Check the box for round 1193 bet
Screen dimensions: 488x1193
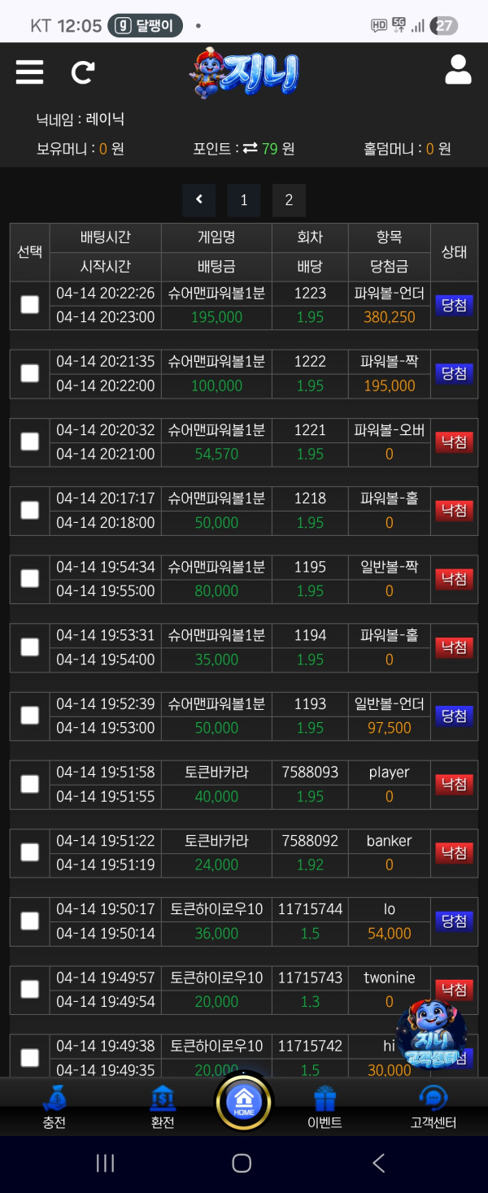click(29, 715)
